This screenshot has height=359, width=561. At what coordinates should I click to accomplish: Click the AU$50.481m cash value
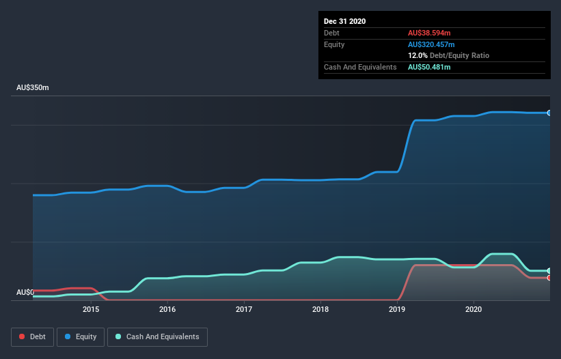429,67
